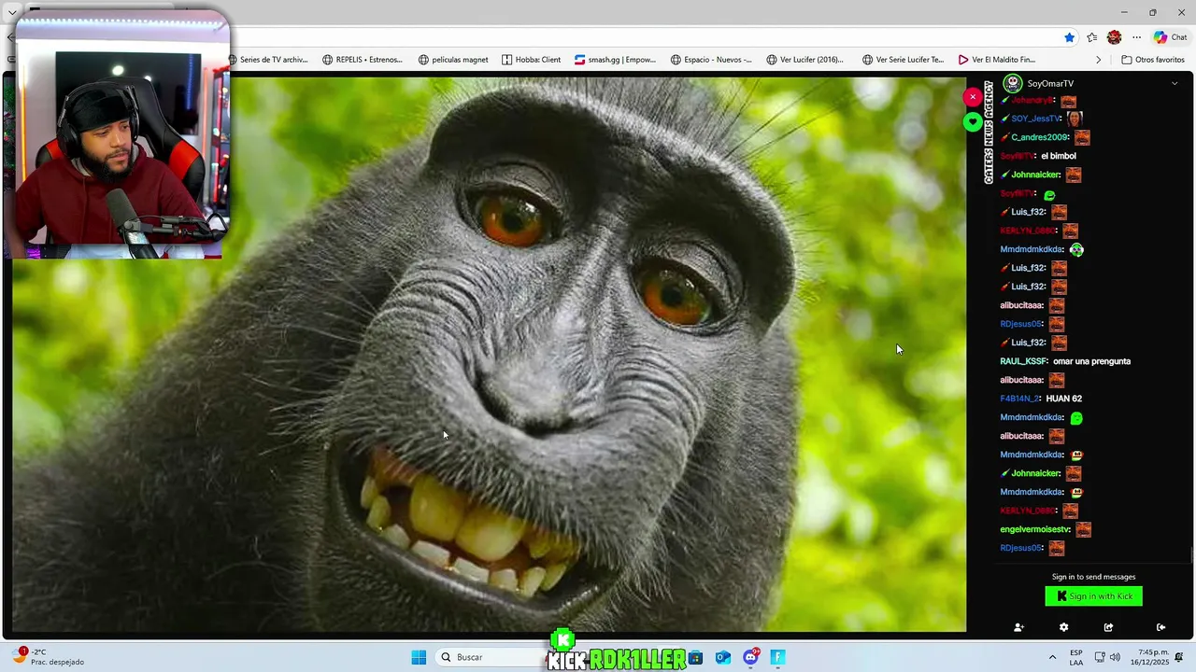This screenshot has height=672, width=1196.
Task: Open the Otros favoritos folder
Action: point(1153,60)
